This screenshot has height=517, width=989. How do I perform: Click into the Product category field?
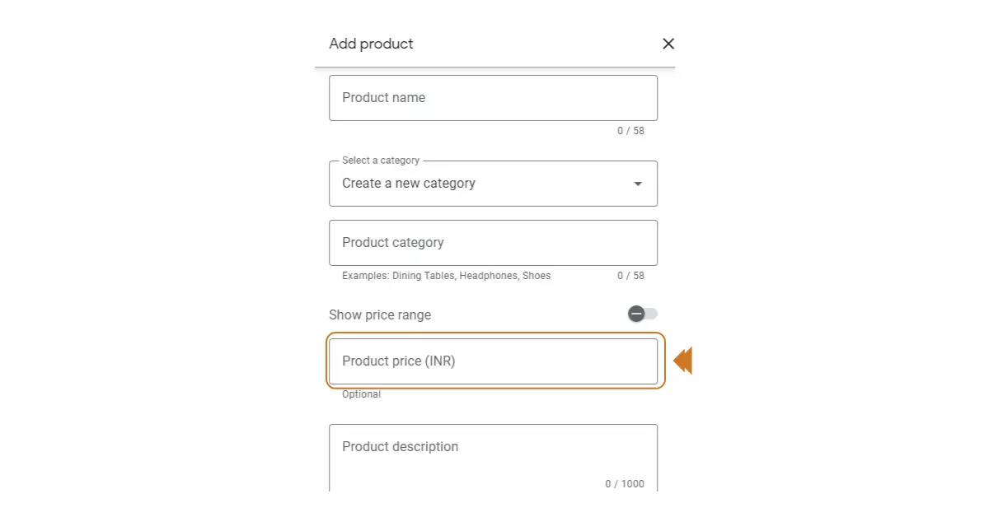coord(493,243)
